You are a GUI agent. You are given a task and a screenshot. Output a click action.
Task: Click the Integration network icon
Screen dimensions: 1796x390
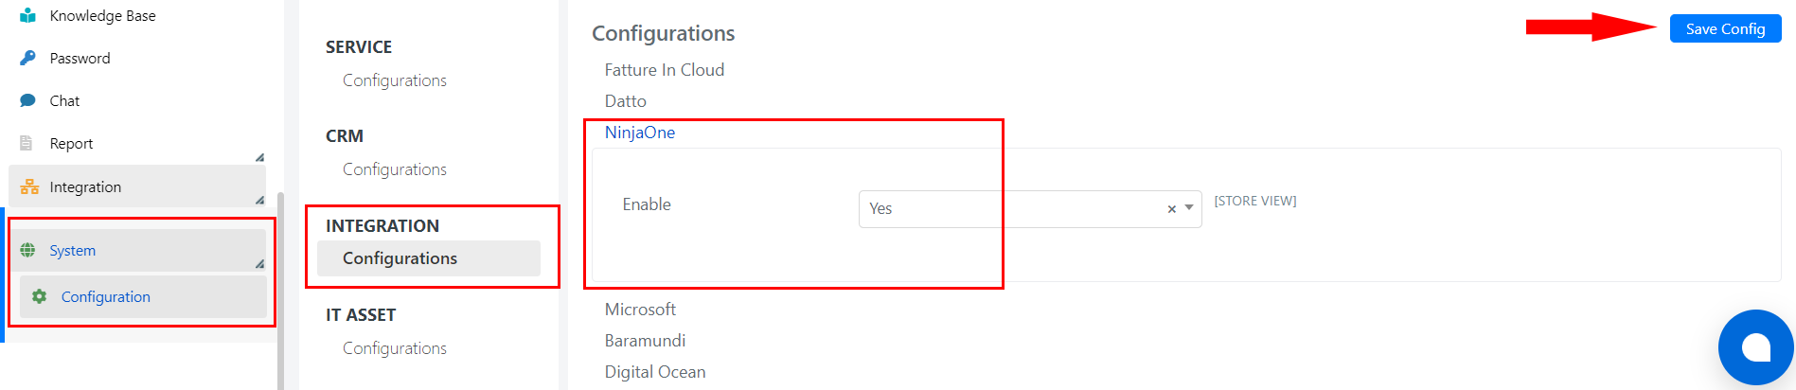[x=29, y=186]
